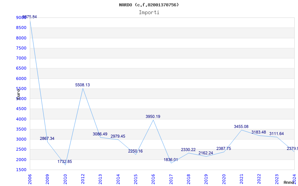This screenshot has width=298, height=186.
Task: Click data label 3111.64
Action: pyautogui.click(x=276, y=134)
